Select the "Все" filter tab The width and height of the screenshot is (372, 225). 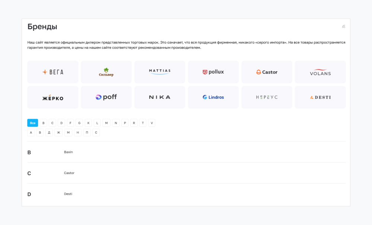pyautogui.click(x=33, y=123)
